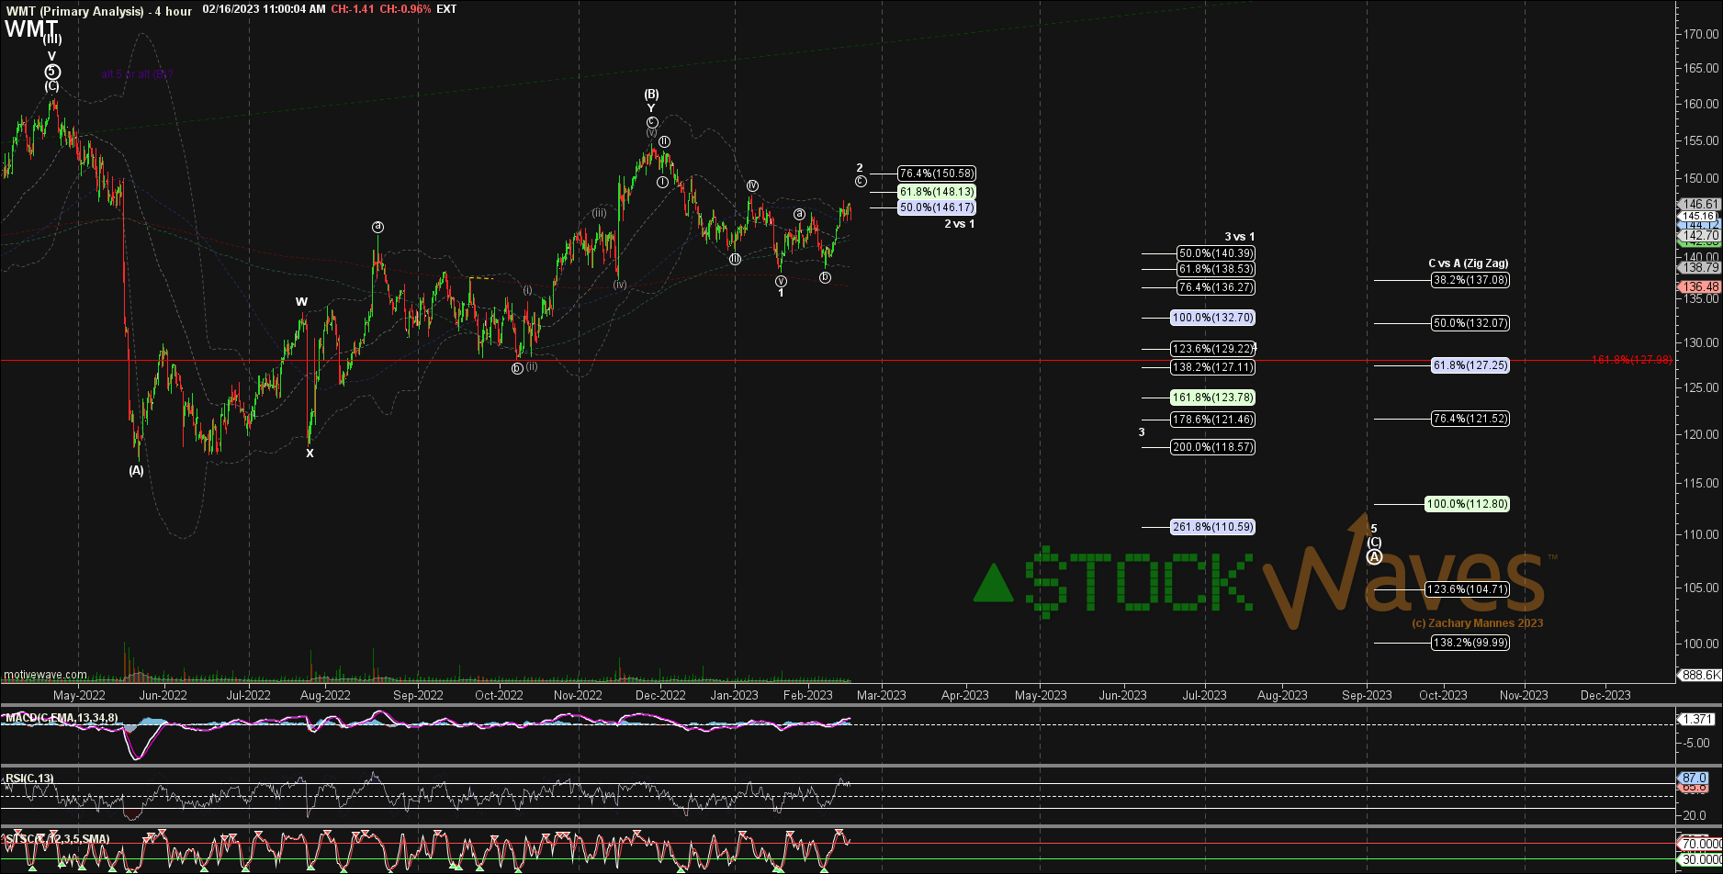
Task: Click the Jun-2022 date on time axis
Action: 162,695
